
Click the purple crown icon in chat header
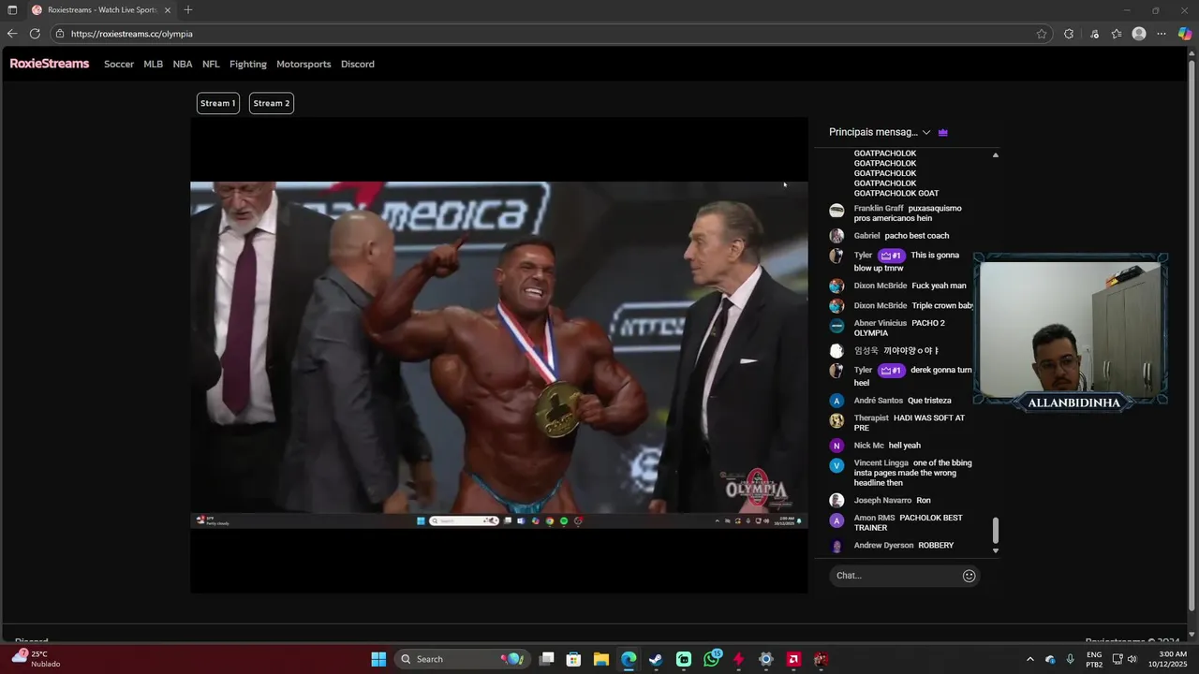(943, 133)
